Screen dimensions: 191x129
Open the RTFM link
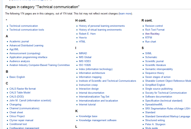click(x=148, y=38)
